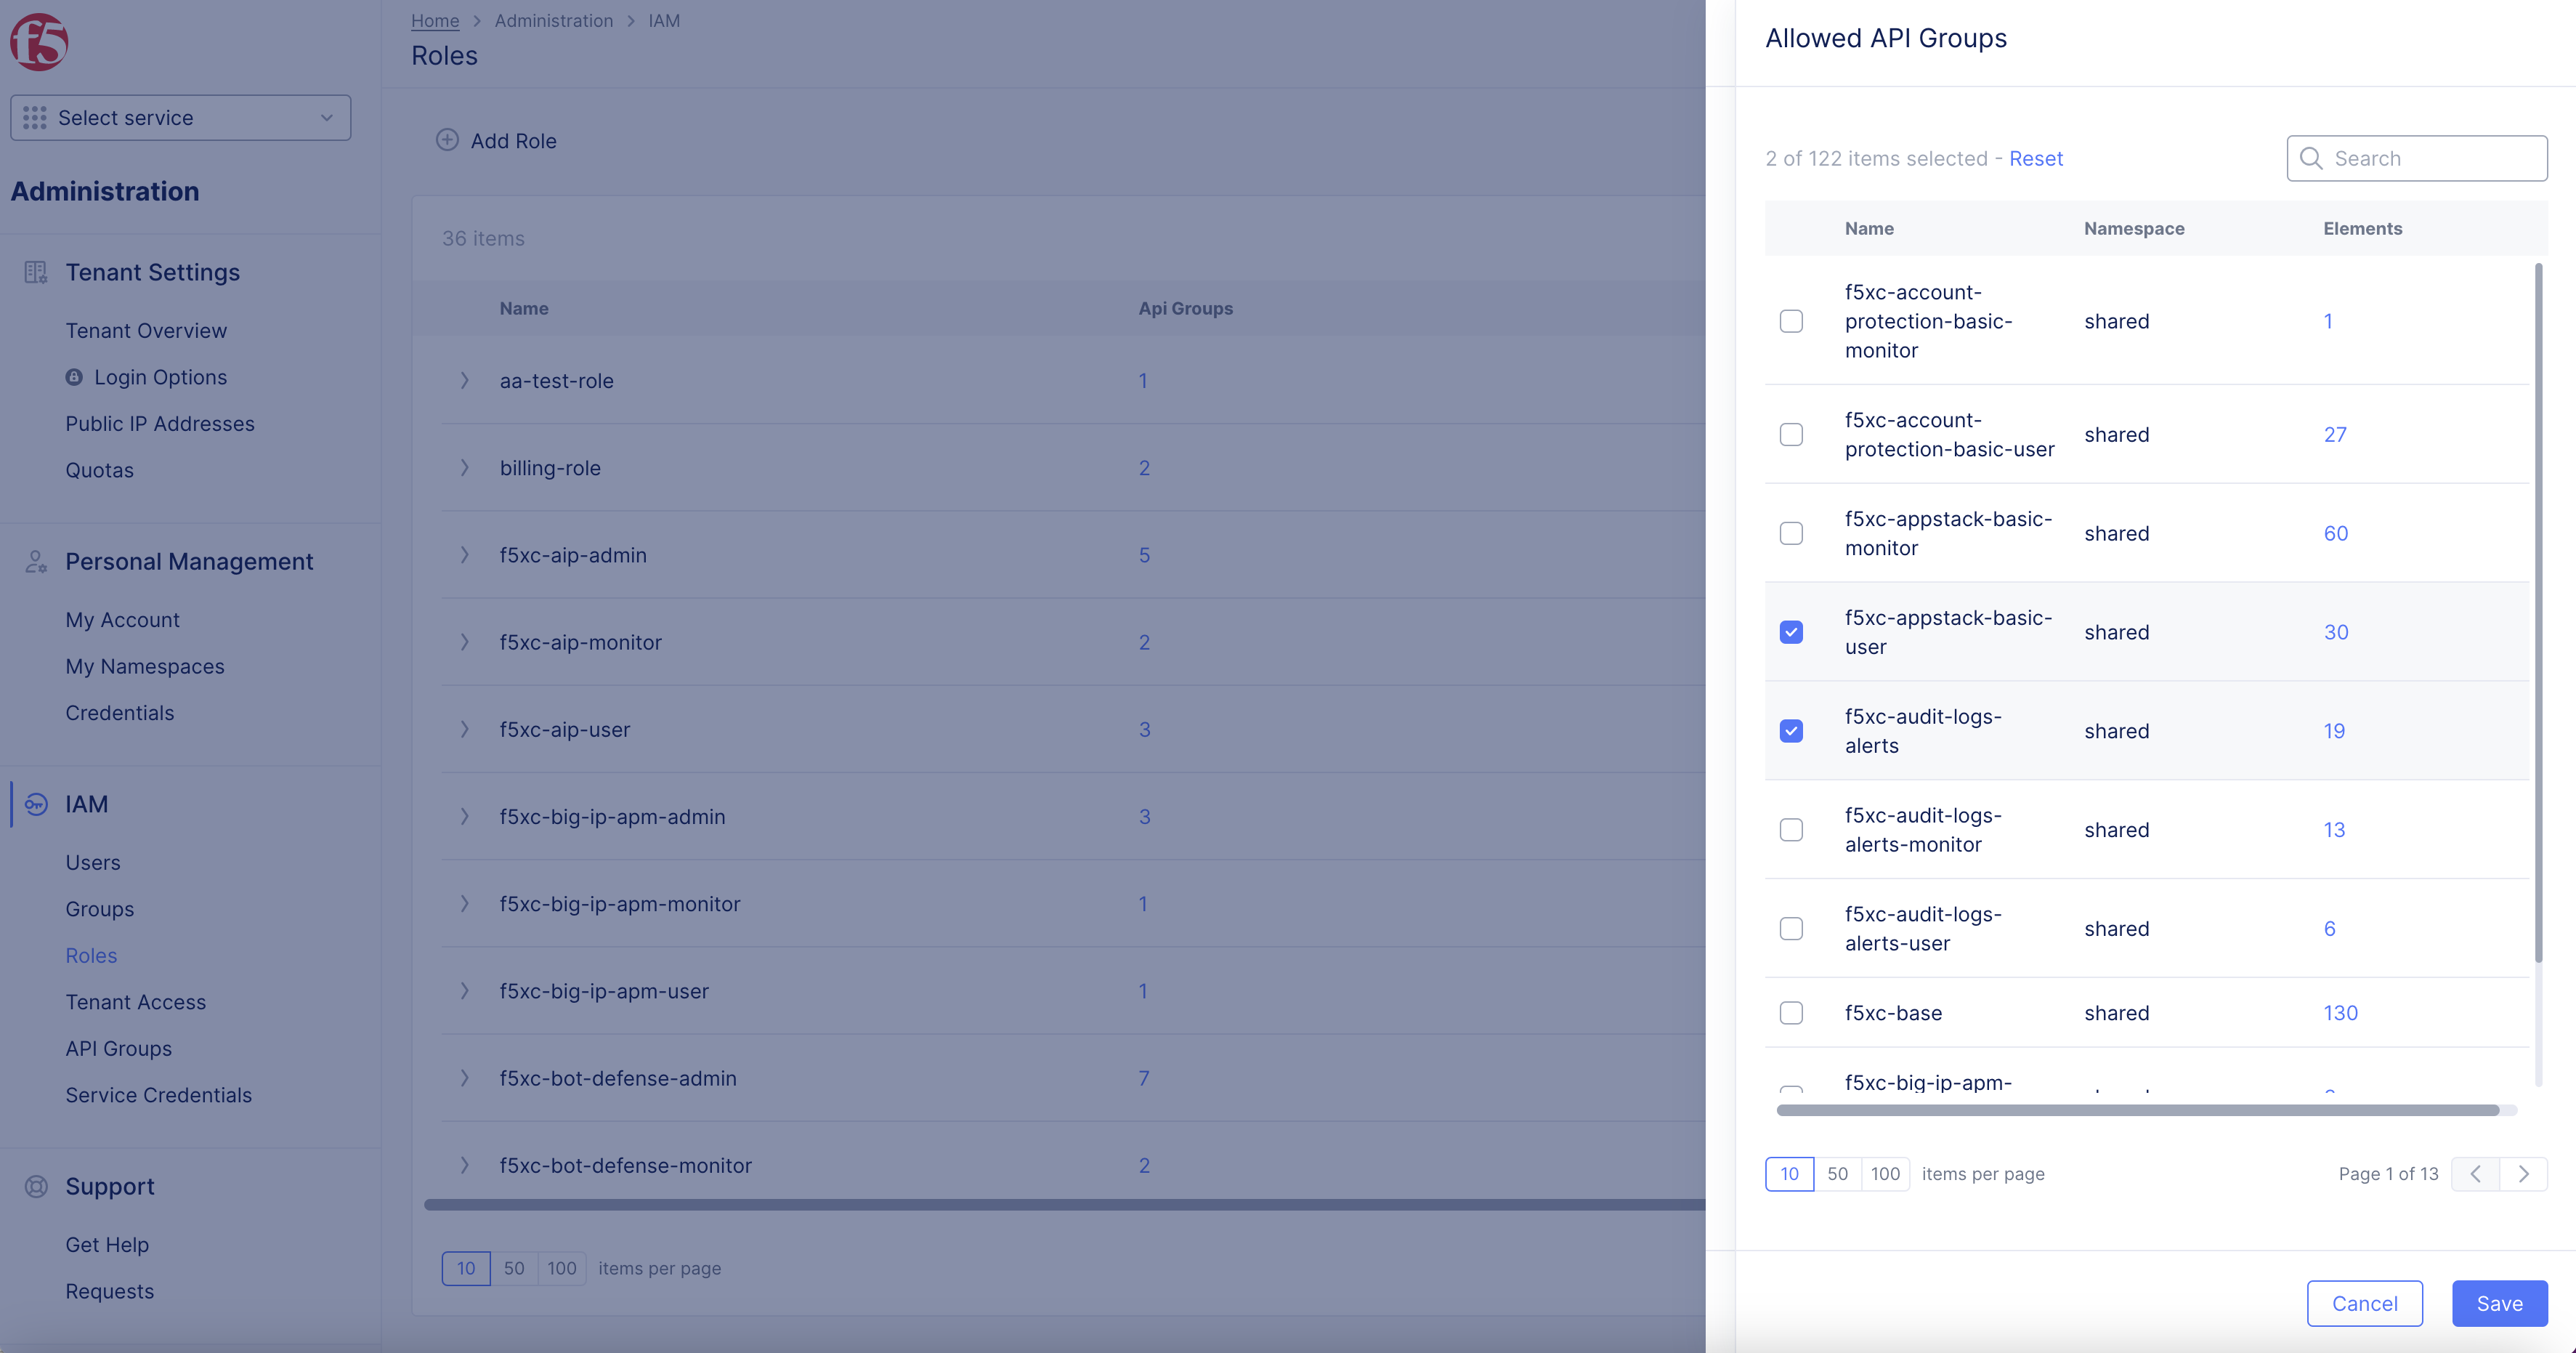Open Users in the IAM menu
Image resolution: width=2576 pixels, height=1353 pixels.
pyautogui.click(x=92, y=862)
